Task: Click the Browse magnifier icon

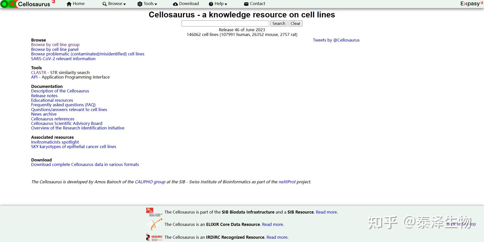Action: coord(105,4)
